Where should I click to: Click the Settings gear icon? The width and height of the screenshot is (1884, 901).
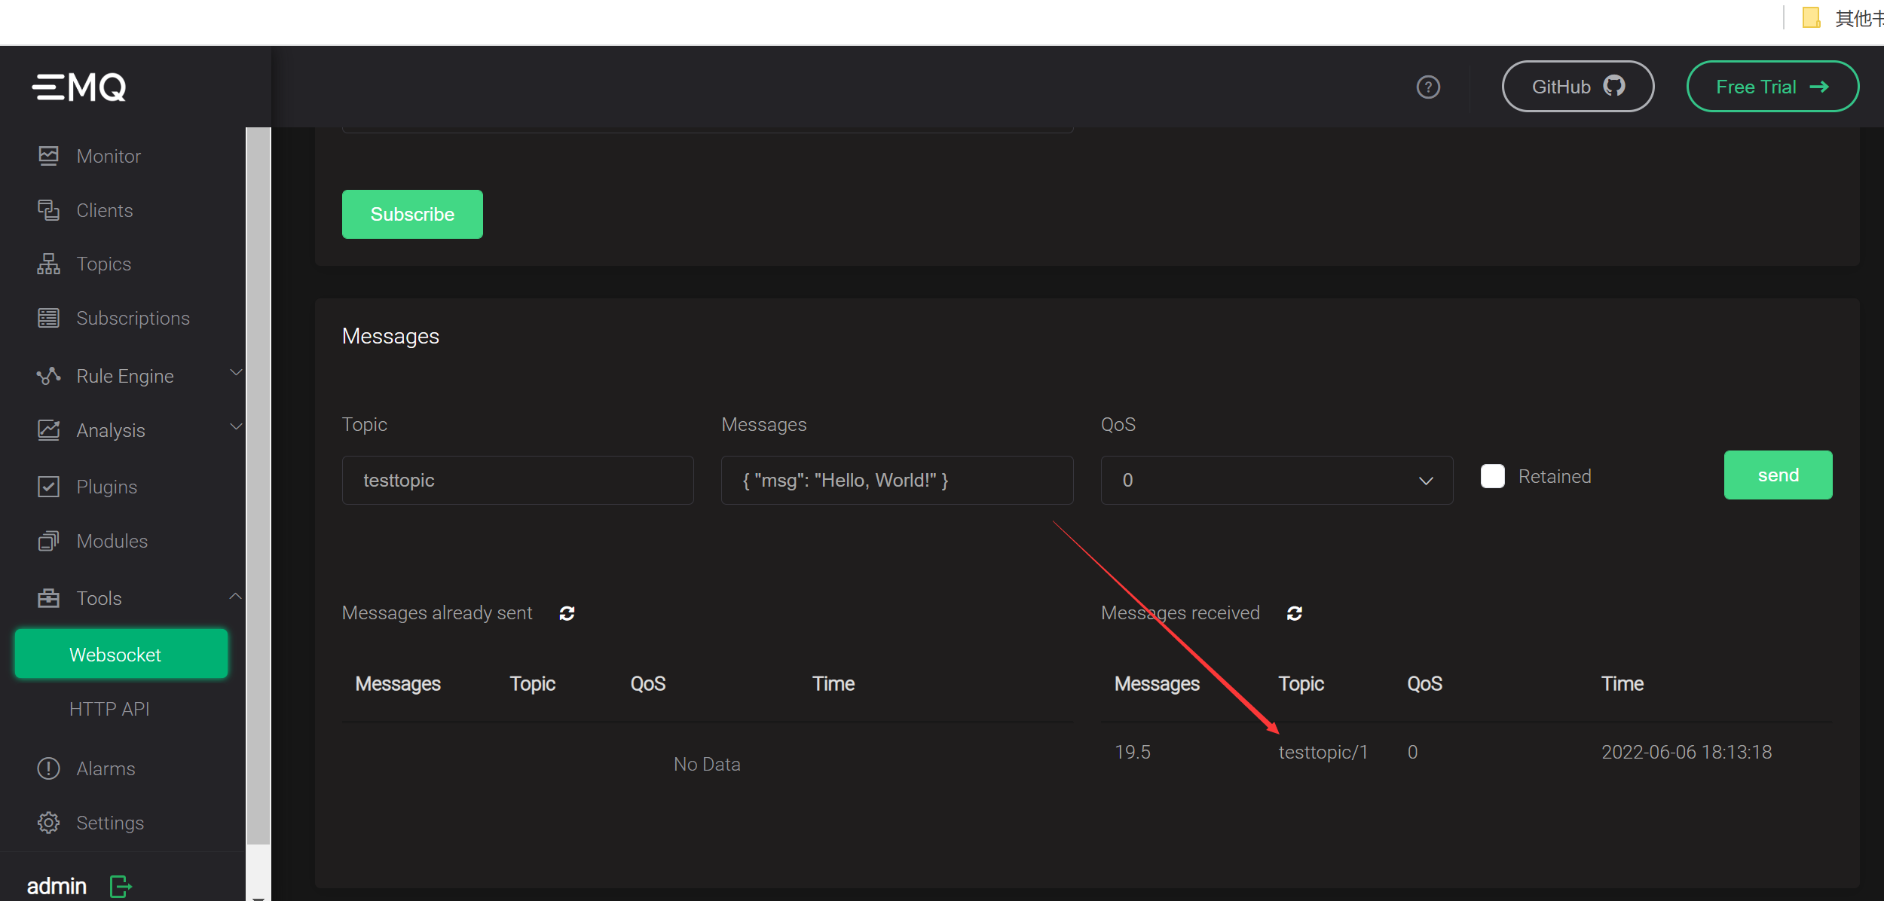tap(48, 823)
